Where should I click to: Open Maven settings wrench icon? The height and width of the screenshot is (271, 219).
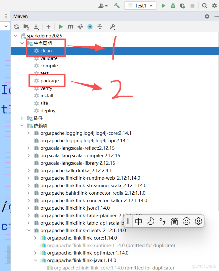pyautogui.click(x=112, y=27)
